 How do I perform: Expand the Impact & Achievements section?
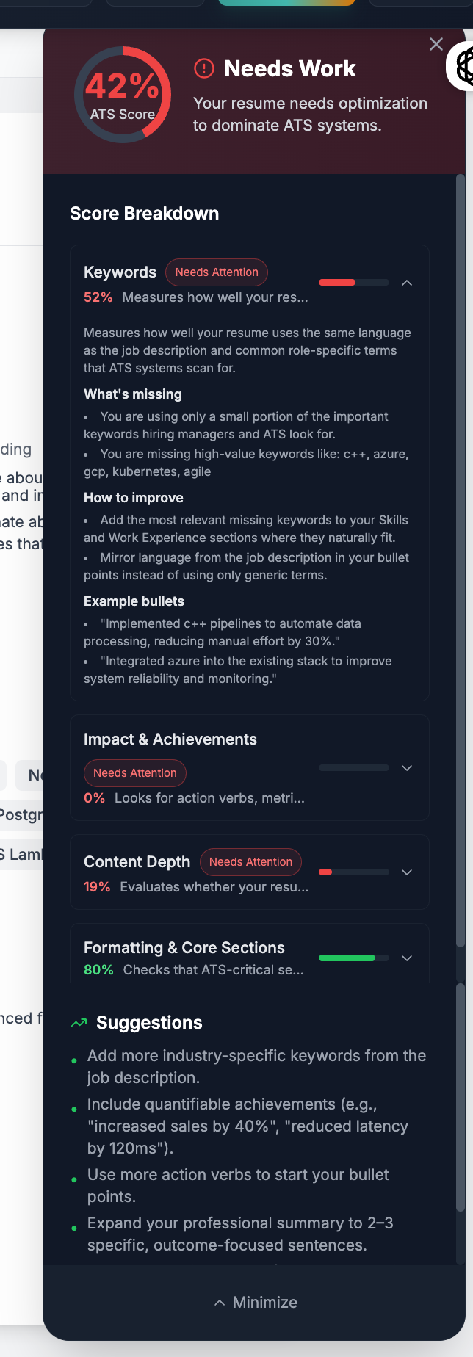click(407, 767)
